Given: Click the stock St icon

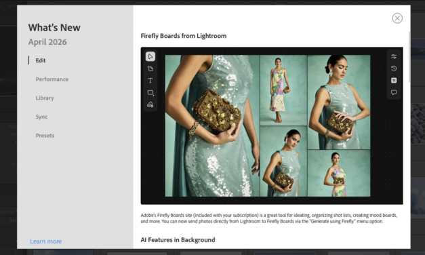Looking at the screenshot, I should click(394, 80).
